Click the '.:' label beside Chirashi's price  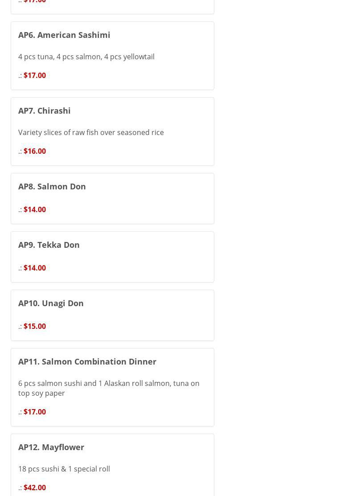pyautogui.click(x=20, y=151)
